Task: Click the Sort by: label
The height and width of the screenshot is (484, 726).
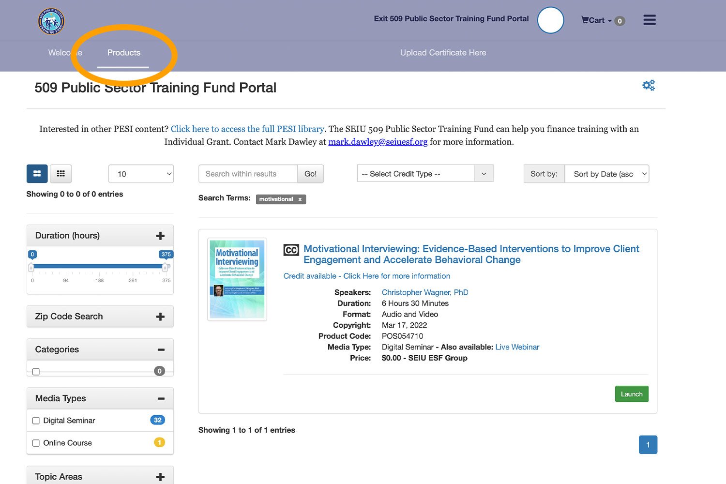Action: tap(544, 174)
